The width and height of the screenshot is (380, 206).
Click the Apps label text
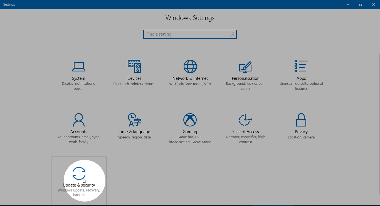(x=301, y=78)
